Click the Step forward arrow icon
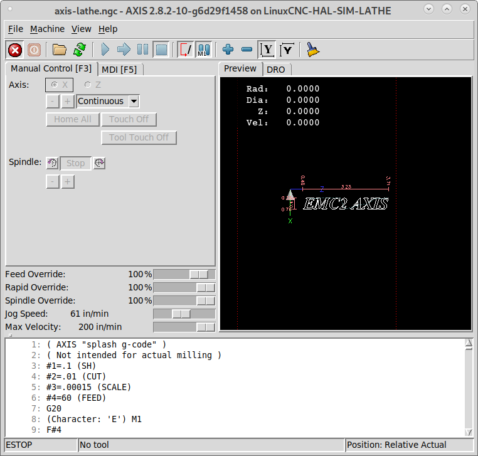This screenshot has width=478, height=456. point(124,50)
